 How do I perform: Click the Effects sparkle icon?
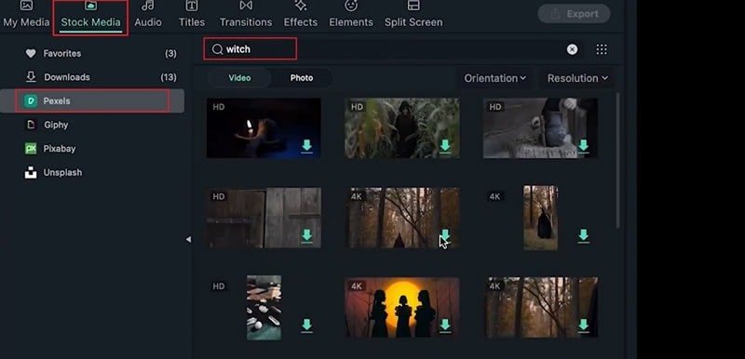coord(300,6)
